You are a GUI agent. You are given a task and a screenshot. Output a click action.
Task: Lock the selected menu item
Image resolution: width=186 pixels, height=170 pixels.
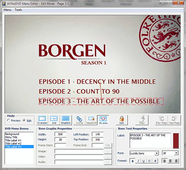pos(122,120)
